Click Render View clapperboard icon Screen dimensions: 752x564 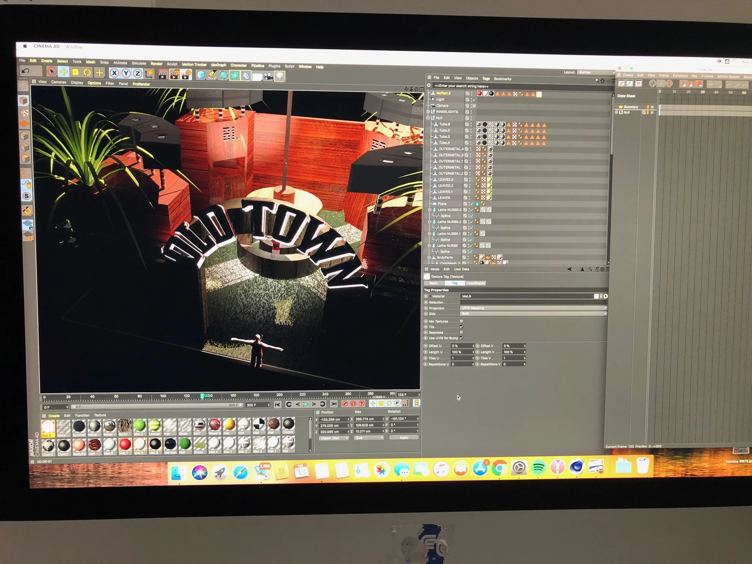point(163,75)
